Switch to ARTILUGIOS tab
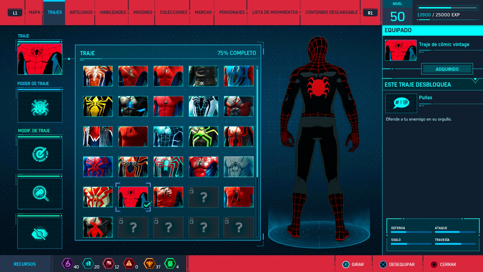483x272 pixels. pos(81,12)
